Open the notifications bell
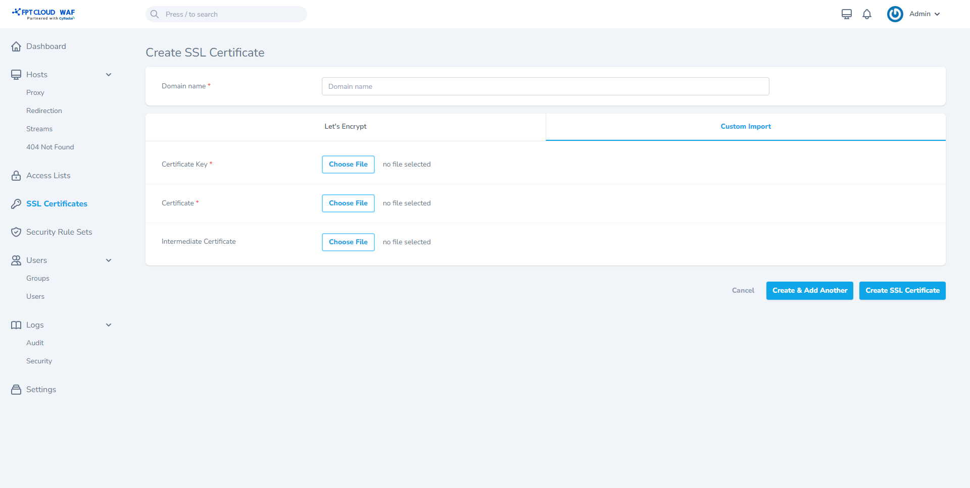Screen dimensions: 970x488 [867, 14]
